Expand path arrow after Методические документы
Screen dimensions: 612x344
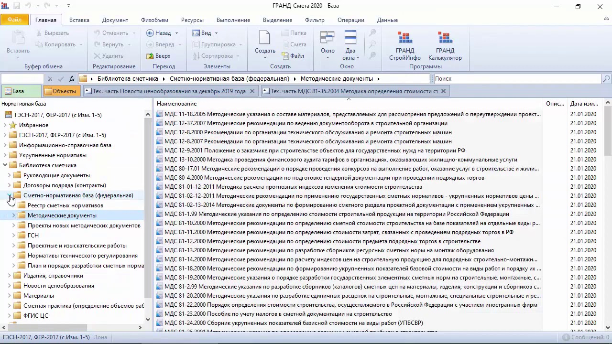[x=378, y=79]
